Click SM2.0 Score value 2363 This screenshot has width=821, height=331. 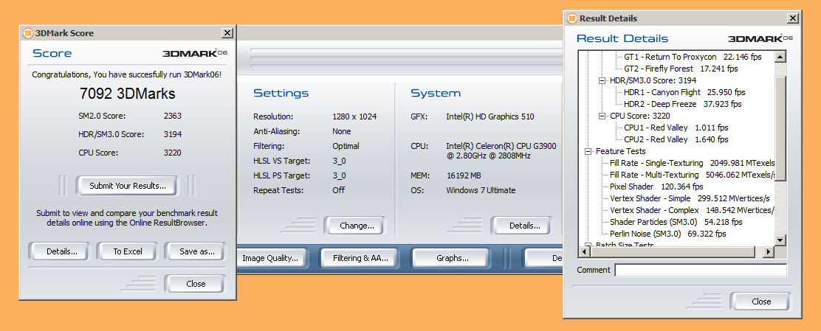(x=172, y=116)
